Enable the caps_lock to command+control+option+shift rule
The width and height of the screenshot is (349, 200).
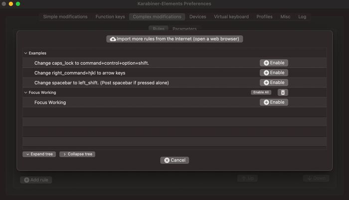[x=274, y=63]
